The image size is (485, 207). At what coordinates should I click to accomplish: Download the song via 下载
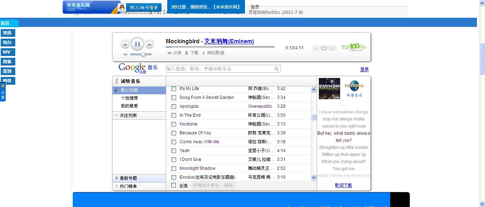[x=192, y=53]
